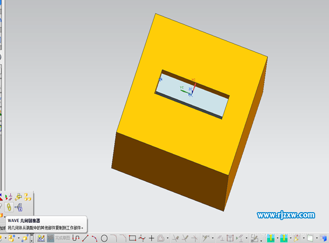The height and width of the screenshot is (243, 329).
Task: Click the Make Corner tool
Action: coord(195,238)
